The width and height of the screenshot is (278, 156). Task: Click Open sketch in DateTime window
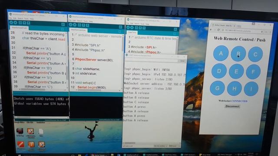click(x=140, y=28)
